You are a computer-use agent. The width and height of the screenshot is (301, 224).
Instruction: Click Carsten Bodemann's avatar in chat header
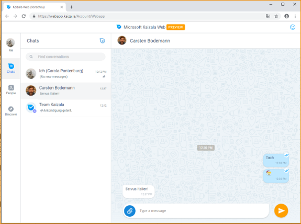[x=122, y=40]
